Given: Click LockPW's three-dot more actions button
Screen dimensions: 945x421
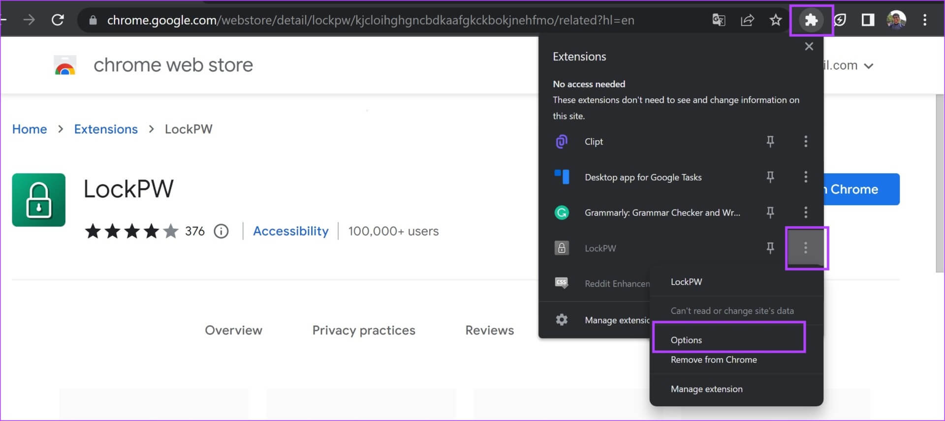Looking at the screenshot, I should point(806,248).
